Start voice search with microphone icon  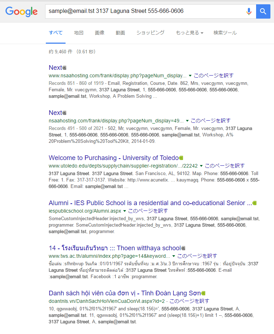pyautogui.click(x=249, y=11)
